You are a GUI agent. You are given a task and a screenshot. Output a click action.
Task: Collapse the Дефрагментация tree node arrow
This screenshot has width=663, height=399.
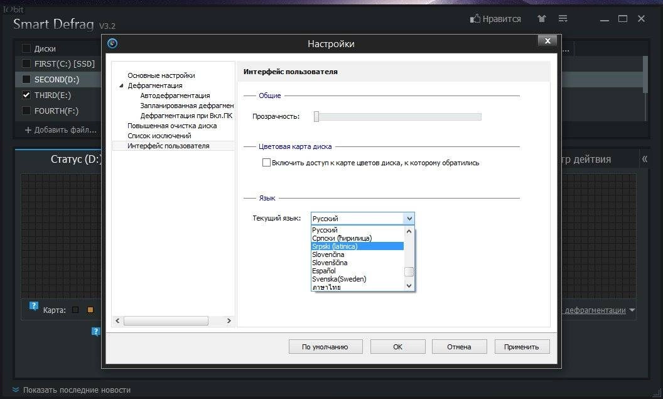coord(121,85)
